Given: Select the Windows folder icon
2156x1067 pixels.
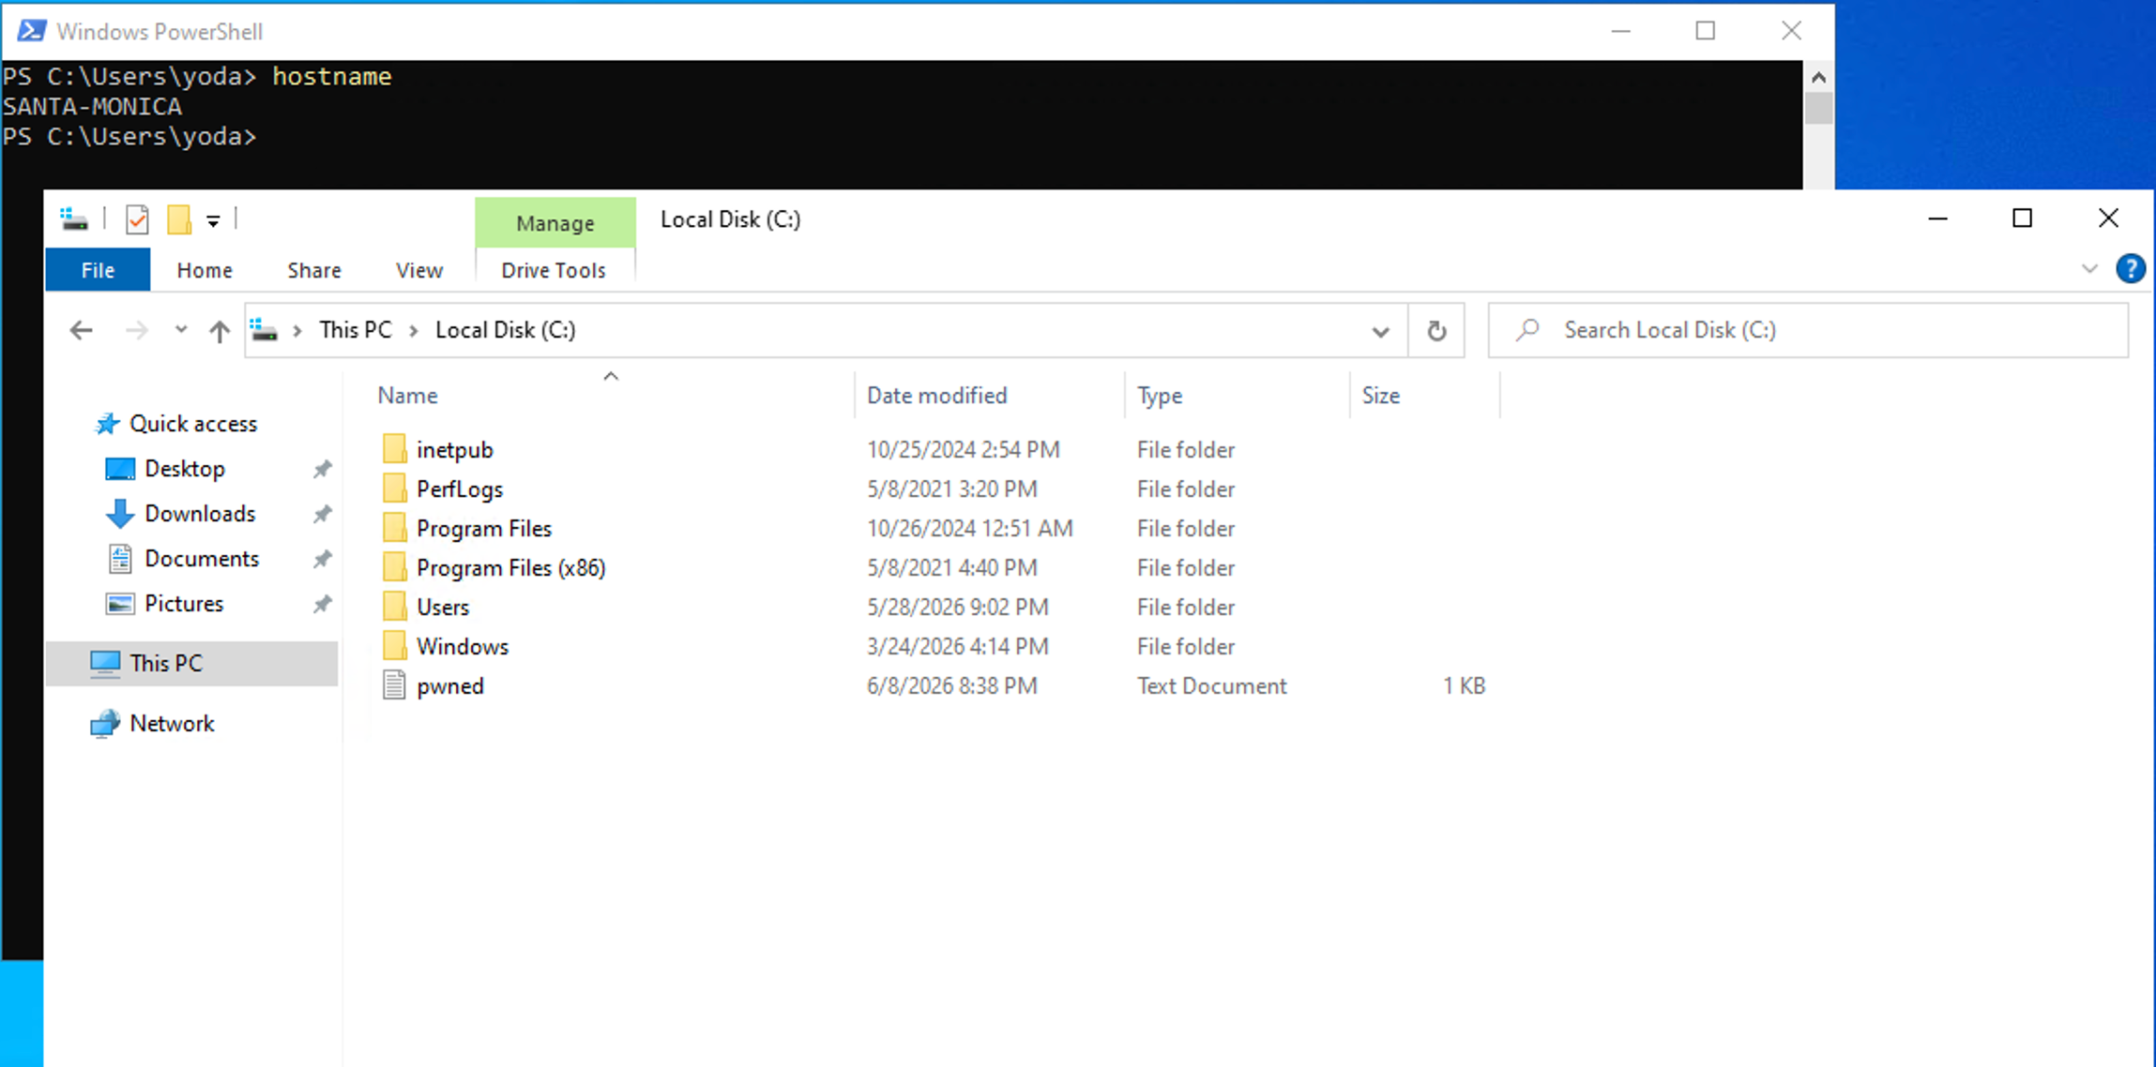Looking at the screenshot, I should pyautogui.click(x=394, y=646).
